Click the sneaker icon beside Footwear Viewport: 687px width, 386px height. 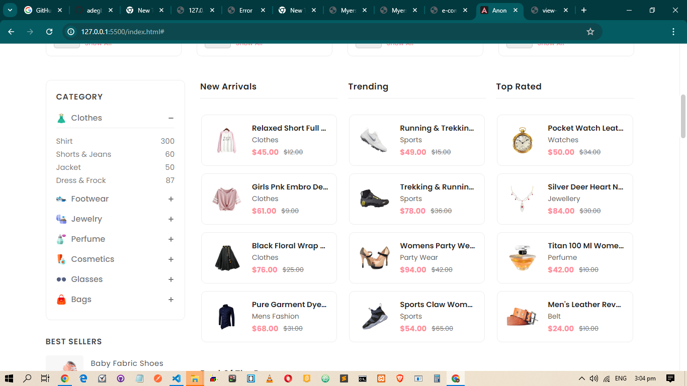click(61, 199)
